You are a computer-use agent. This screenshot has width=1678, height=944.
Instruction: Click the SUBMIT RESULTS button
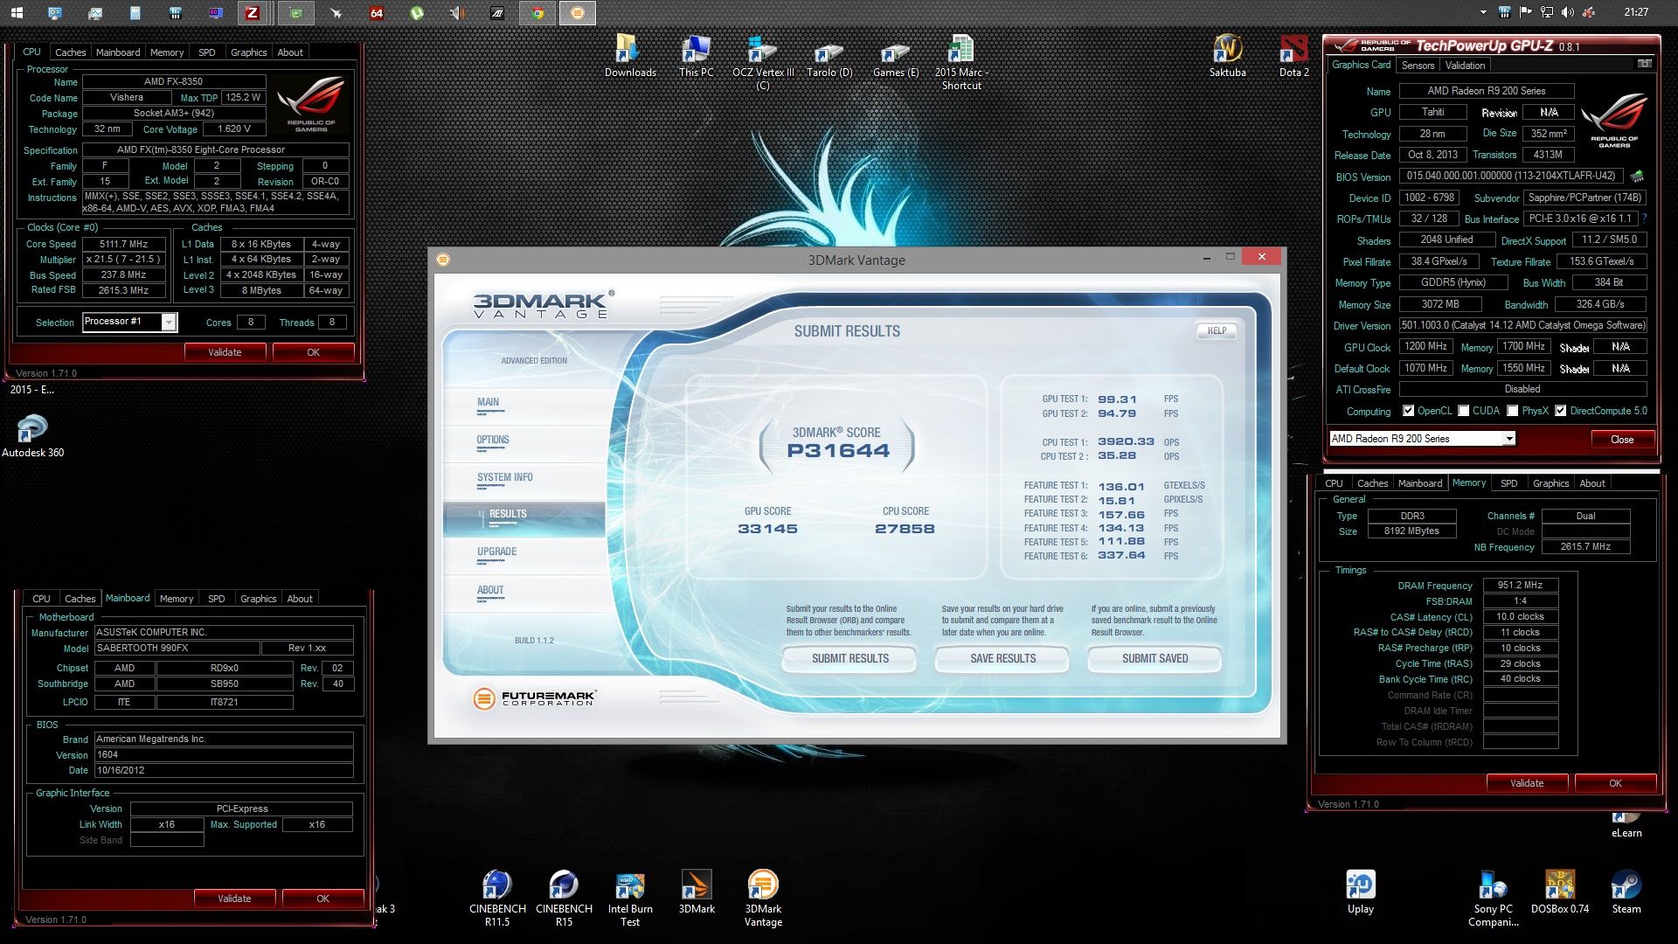tap(849, 659)
